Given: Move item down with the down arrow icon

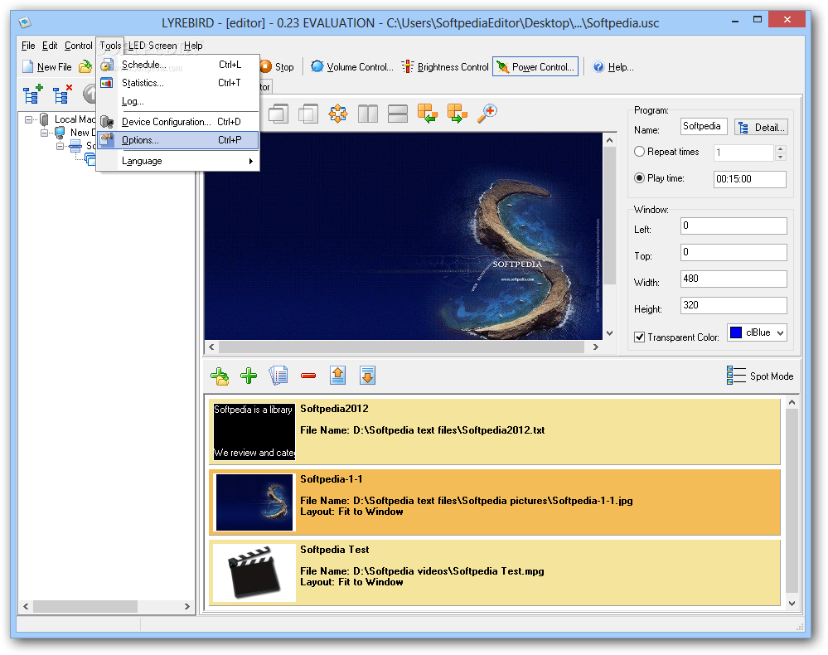Looking at the screenshot, I should [x=367, y=376].
